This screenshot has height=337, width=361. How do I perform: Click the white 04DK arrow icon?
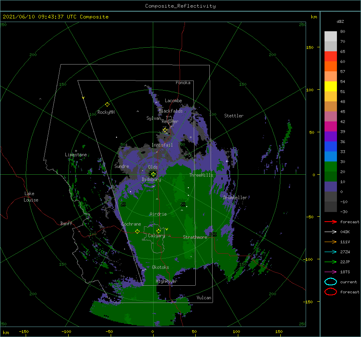tap(331, 232)
